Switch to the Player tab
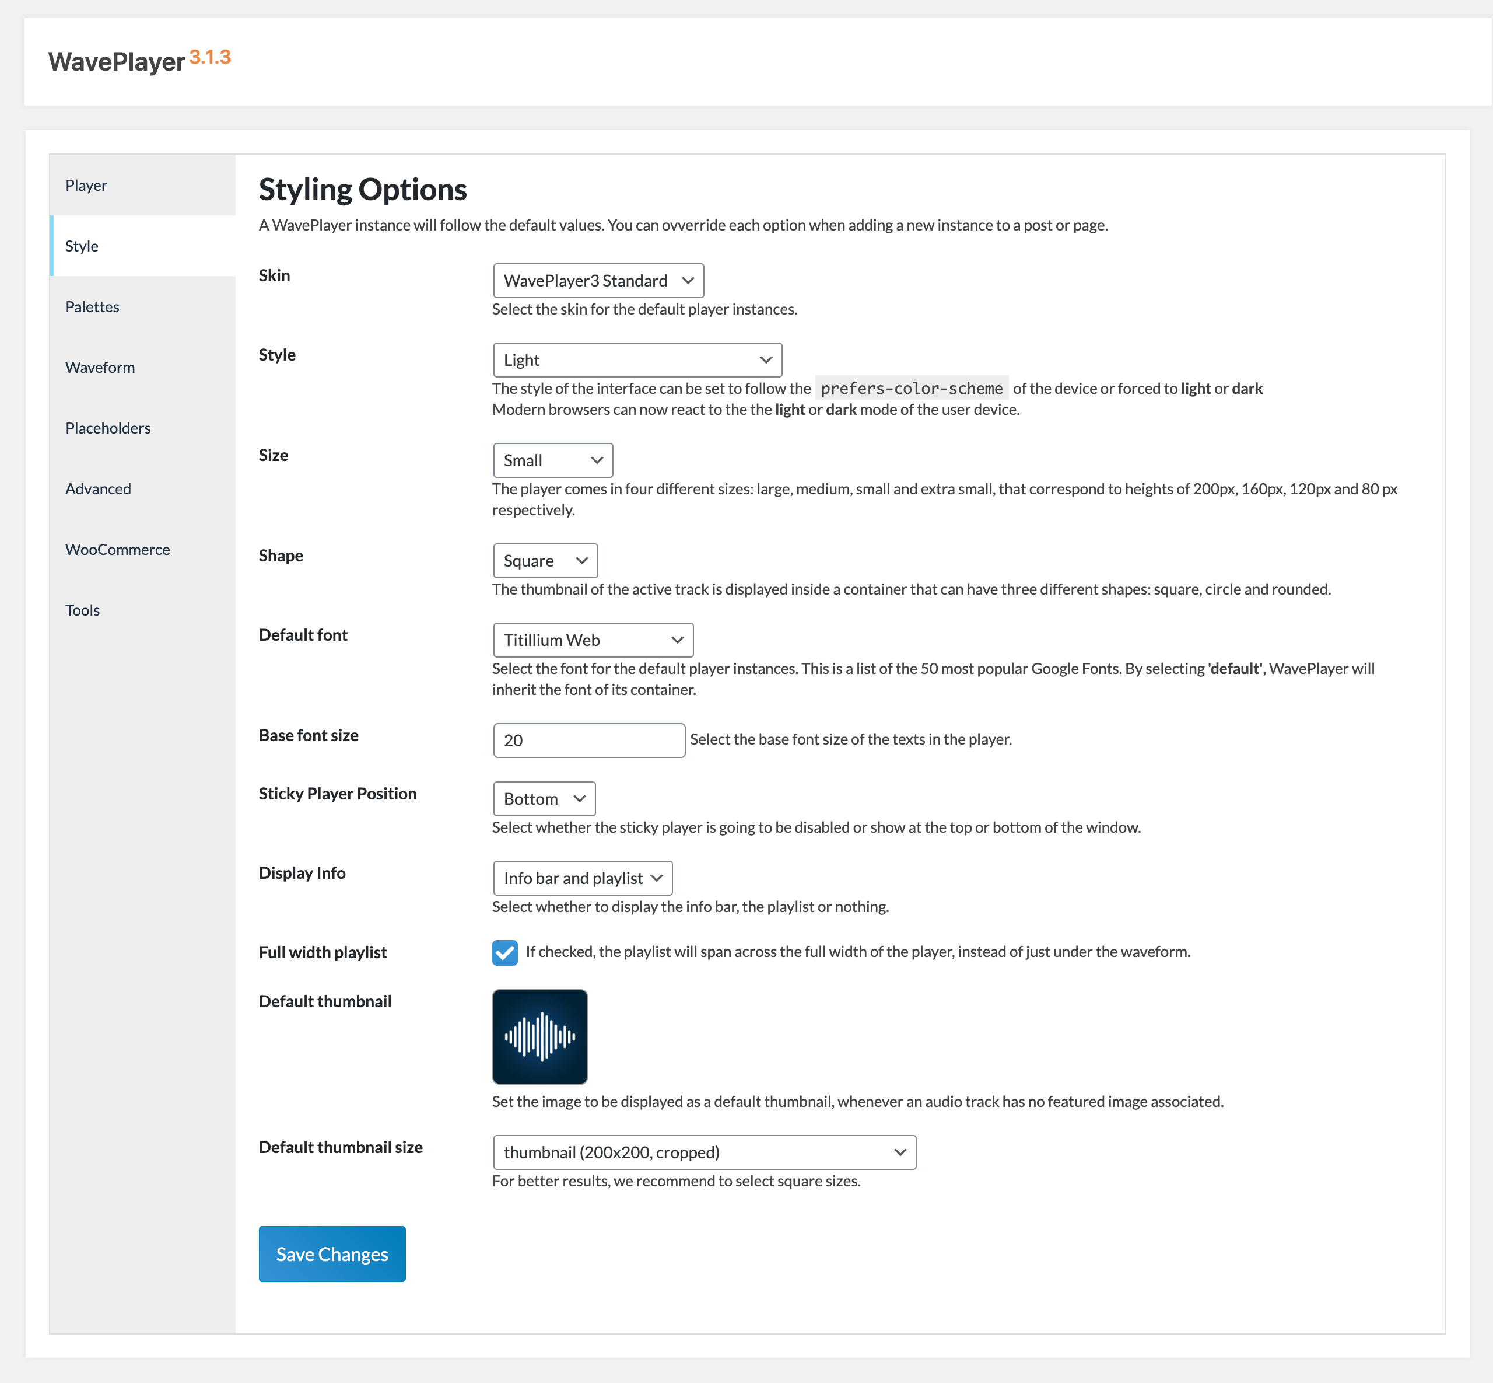 pyautogui.click(x=86, y=185)
